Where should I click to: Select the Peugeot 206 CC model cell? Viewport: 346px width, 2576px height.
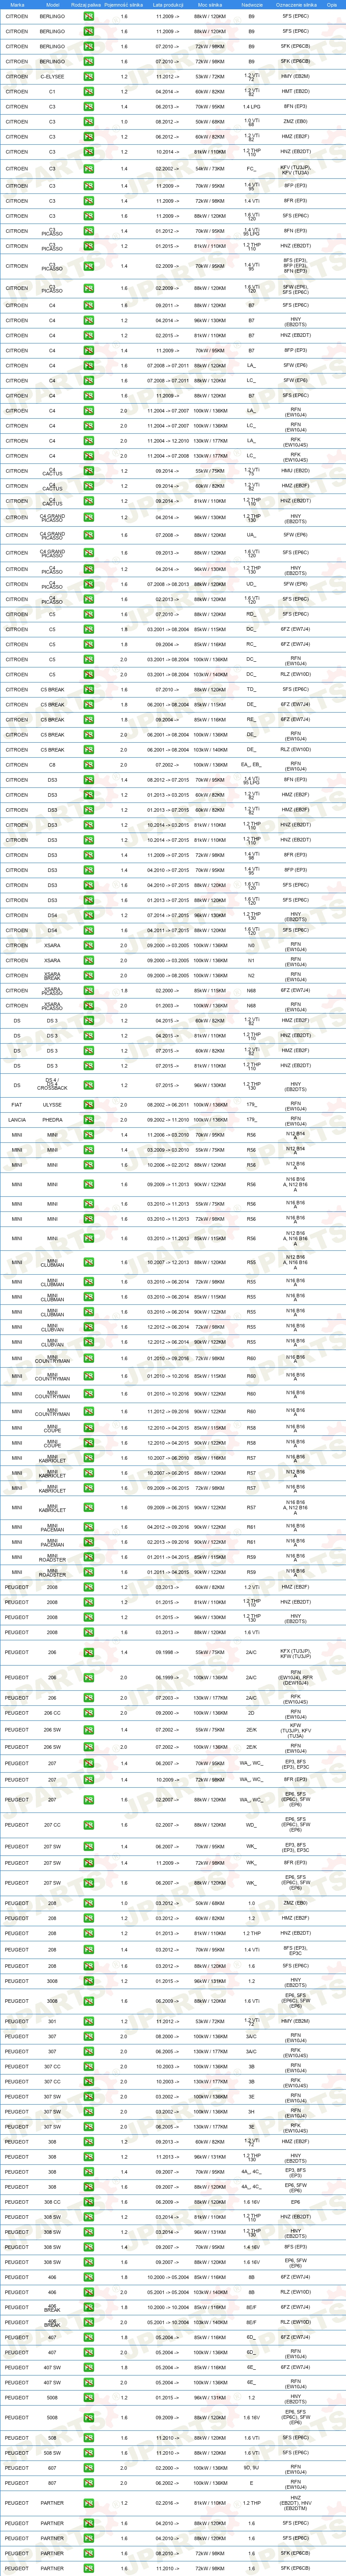point(53,1713)
